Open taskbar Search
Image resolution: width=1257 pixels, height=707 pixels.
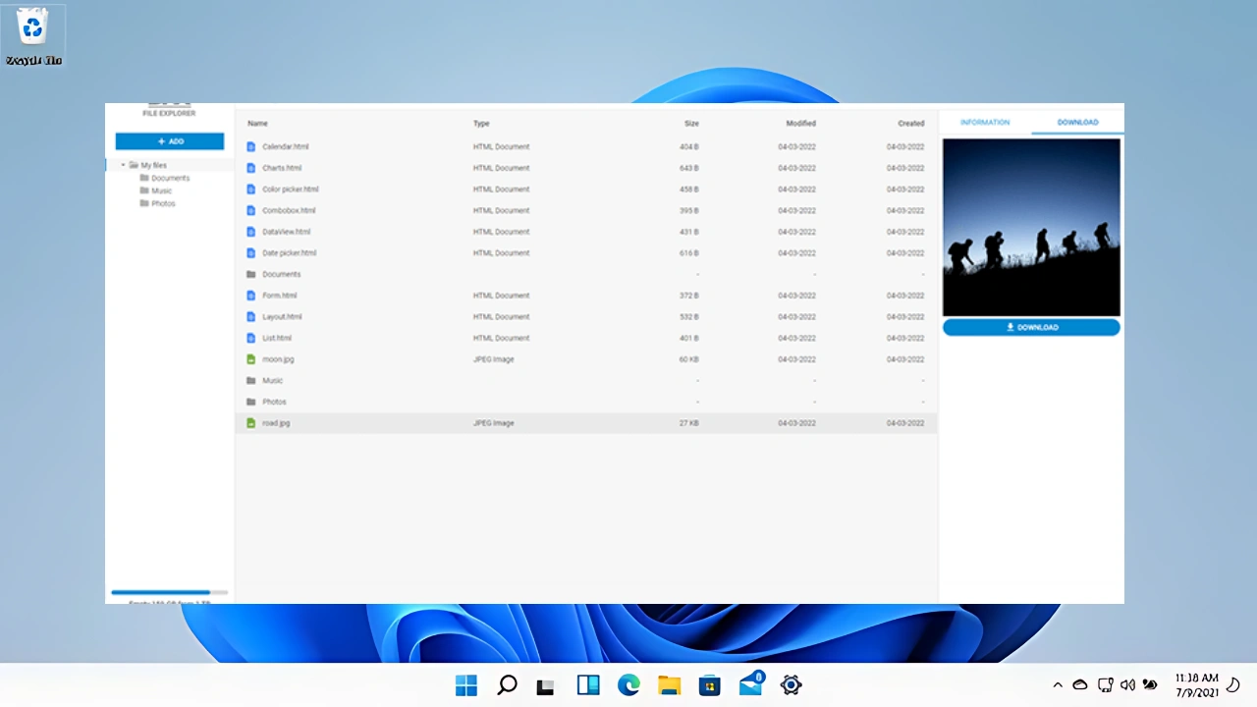pos(507,685)
